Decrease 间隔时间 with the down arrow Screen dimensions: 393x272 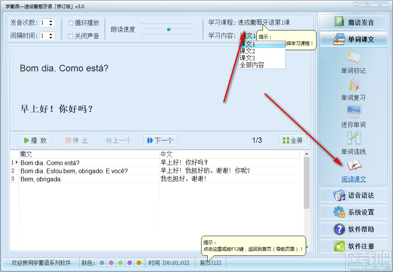click(51, 37)
